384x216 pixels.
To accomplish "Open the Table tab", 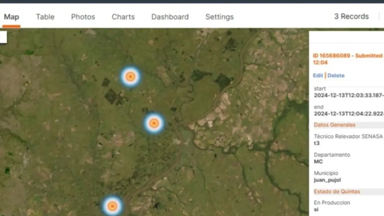I will (45, 17).
